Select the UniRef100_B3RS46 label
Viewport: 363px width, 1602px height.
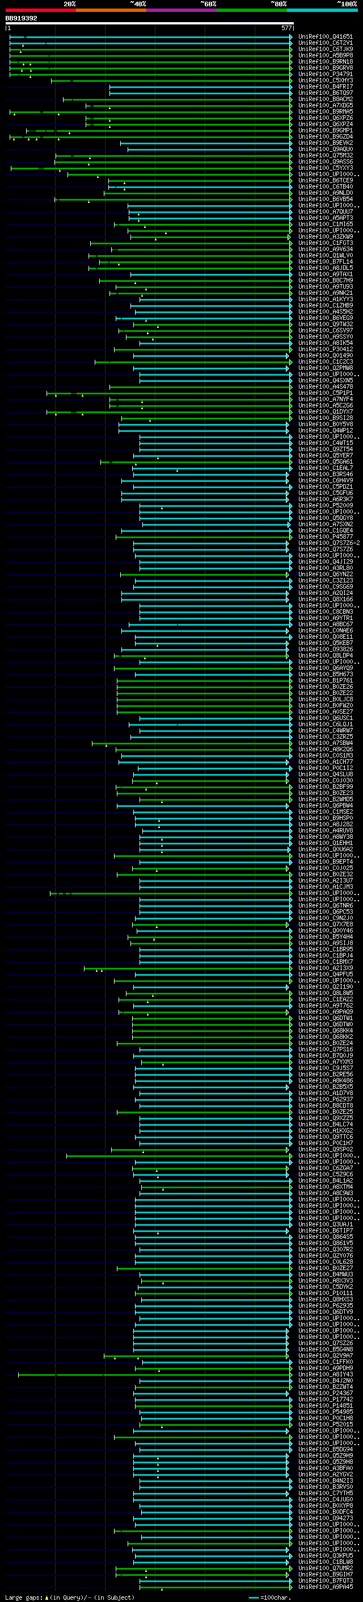[x=326, y=475]
